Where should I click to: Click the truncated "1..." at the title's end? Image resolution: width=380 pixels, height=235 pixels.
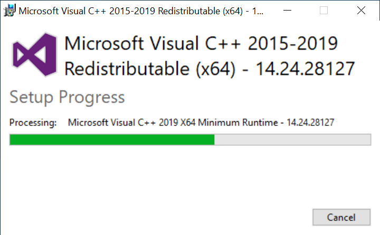pos(257,11)
